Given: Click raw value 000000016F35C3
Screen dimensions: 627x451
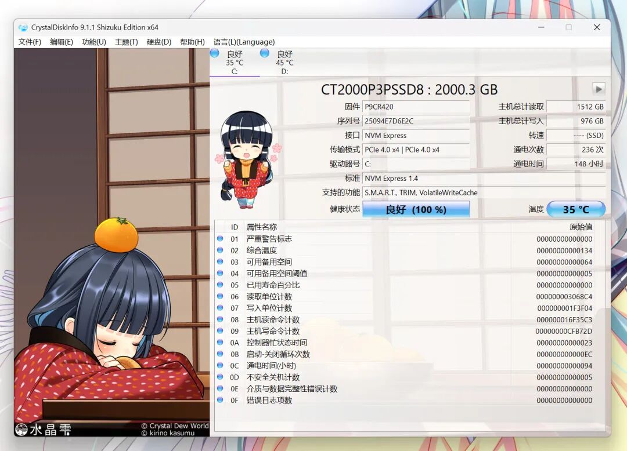Looking at the screenshot, I should click(564, 319).
